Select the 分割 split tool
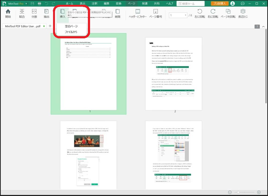This screenshot has height=196, width=268. click(x=34, y=13)
